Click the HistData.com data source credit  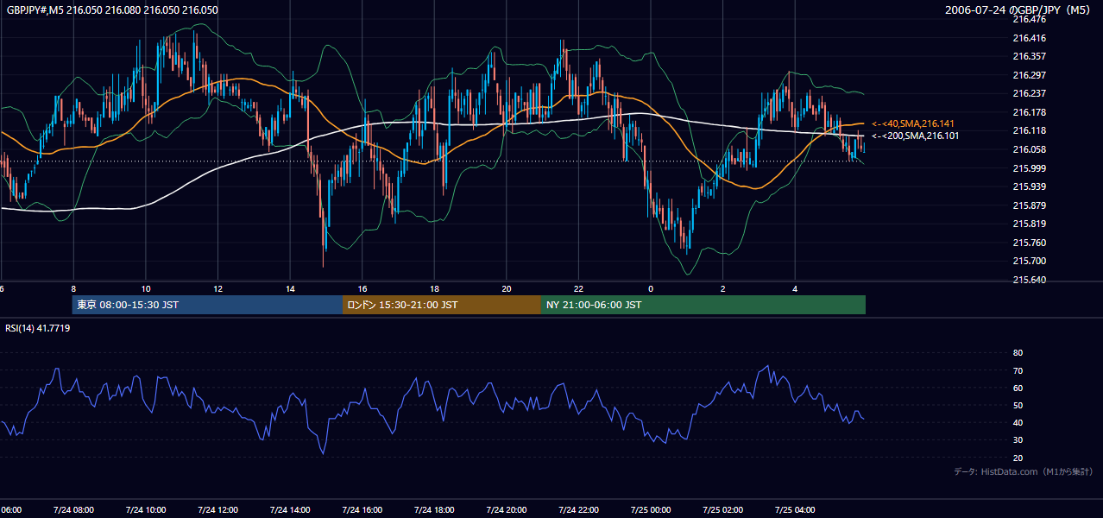tap(1023, 472)
